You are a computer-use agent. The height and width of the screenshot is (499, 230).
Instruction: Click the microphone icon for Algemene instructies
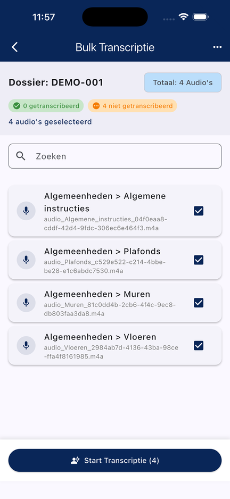click(26, 211)
